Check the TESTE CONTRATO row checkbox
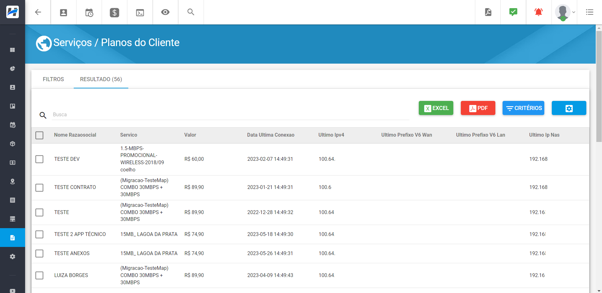Viewport: 602px width, 293px height. pos(40,188)
